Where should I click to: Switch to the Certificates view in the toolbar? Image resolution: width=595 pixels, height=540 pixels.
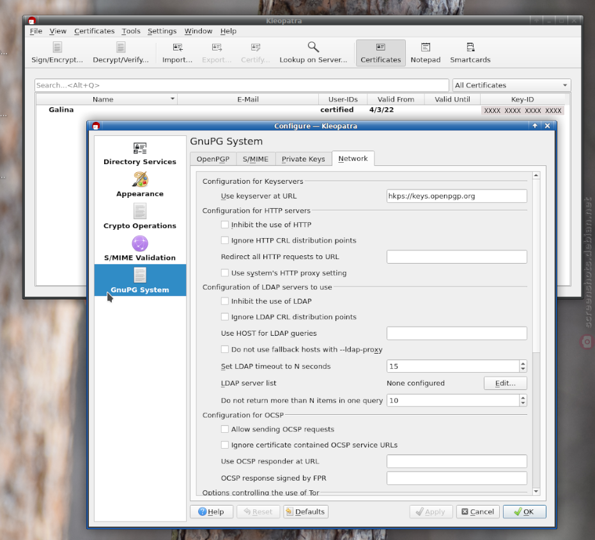point(381,53)
